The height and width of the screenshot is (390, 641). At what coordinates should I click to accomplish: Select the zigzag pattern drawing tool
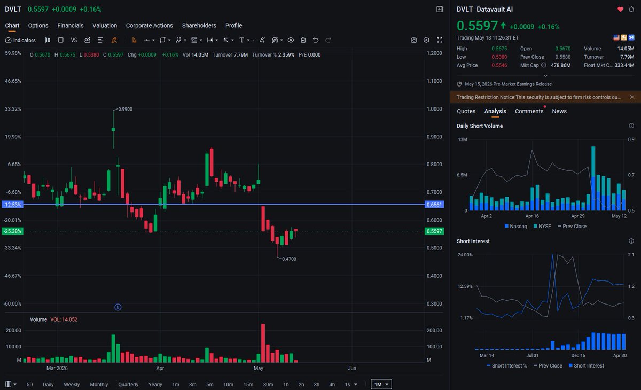click(x=178, y=40)
